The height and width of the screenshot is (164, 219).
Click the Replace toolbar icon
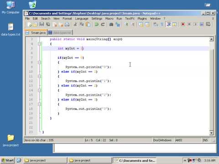118,24
